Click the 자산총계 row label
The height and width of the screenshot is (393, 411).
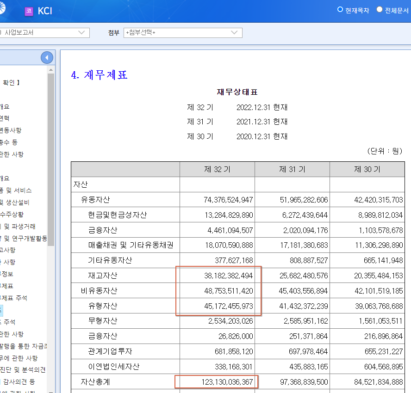tap(95, 382)
